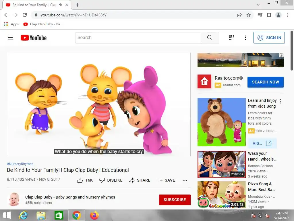Screen dimensions: 294x221
Task: Open Clap Clap Baby bookmark
Action: 43,24
